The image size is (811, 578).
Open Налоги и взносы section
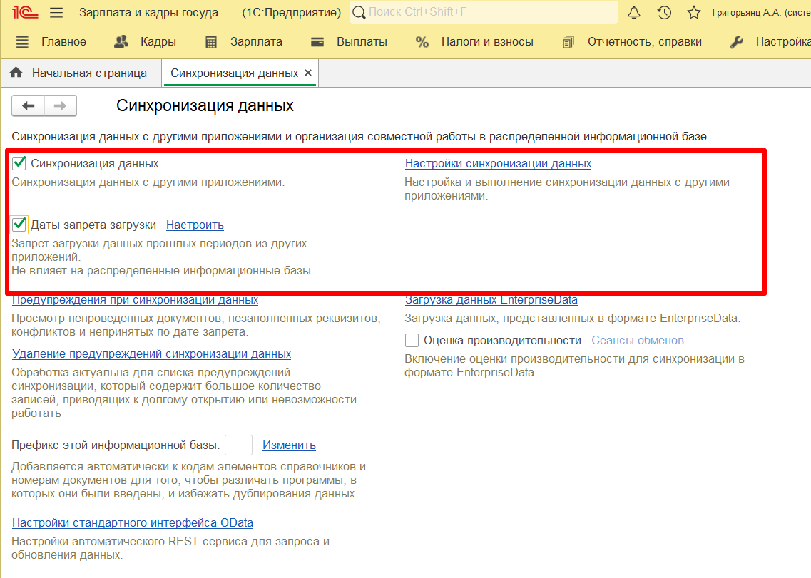click(x=474, y=42)
